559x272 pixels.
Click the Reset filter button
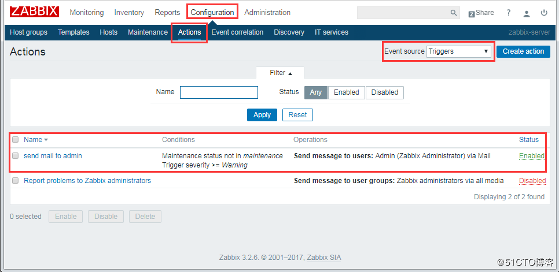point(297,115)
